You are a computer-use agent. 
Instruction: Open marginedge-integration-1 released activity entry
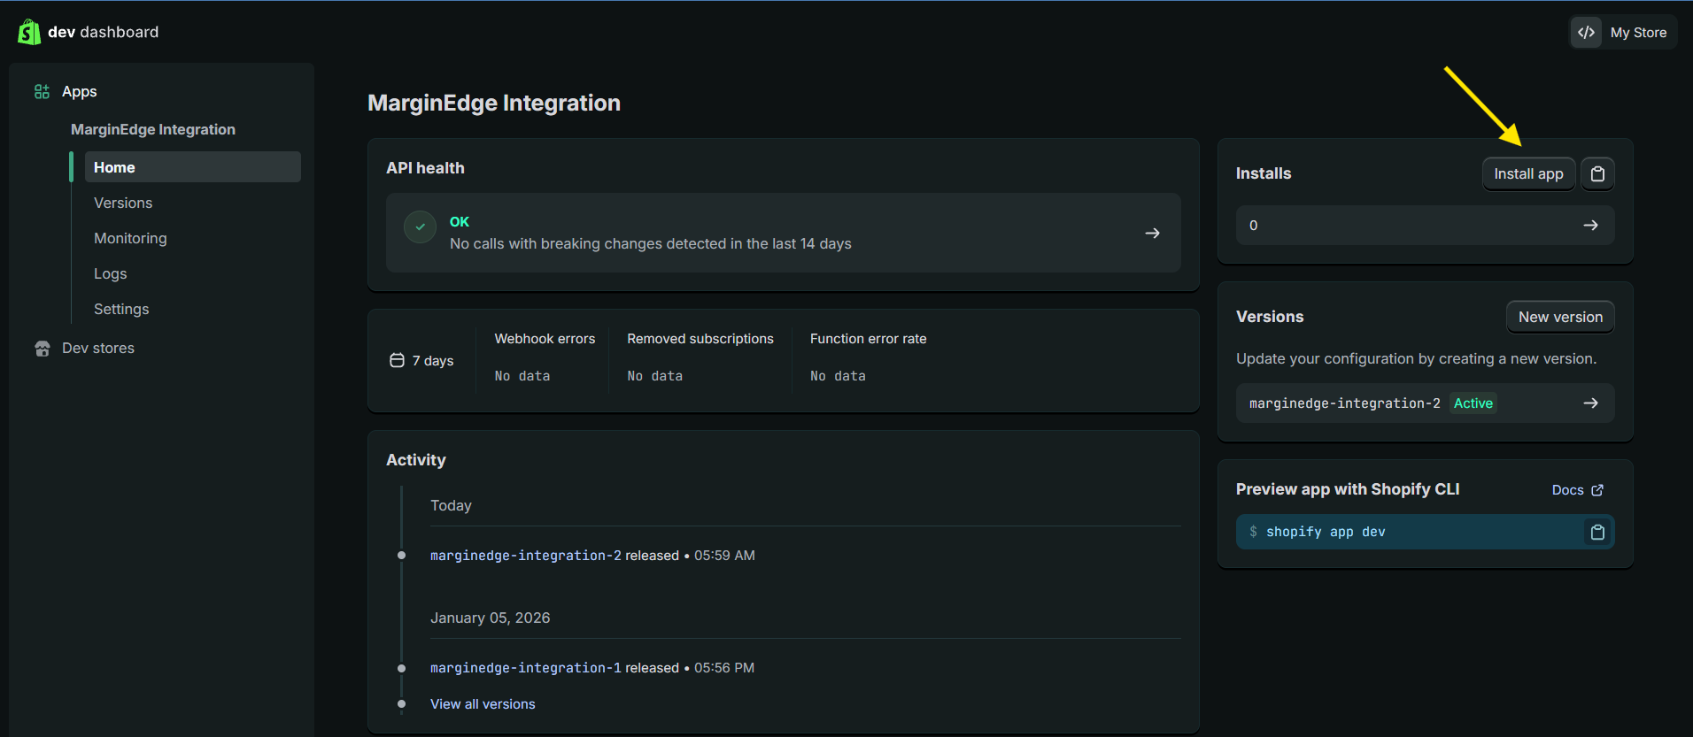[525, 668]
